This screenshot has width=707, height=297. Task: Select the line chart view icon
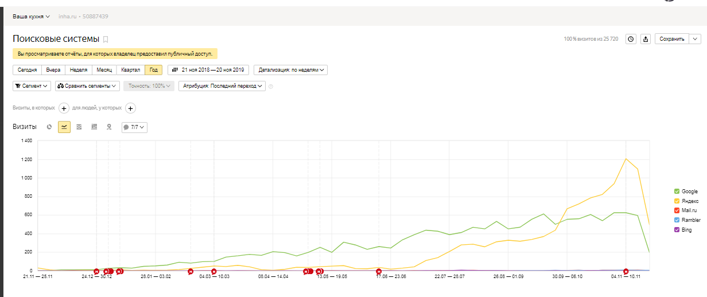tap(64, 127)
